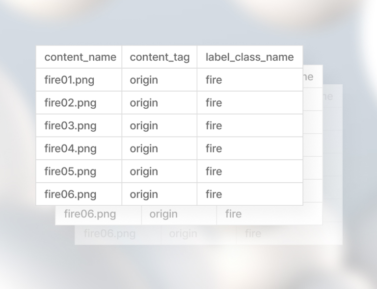Image resolution: width=377 pixels, height=289 pixels.
Task: Click faded fire06.png in middle table
Action: coord(90,214)
